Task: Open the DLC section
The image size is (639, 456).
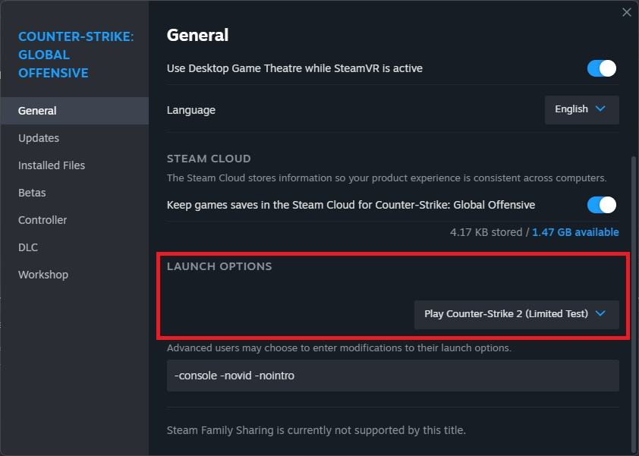Action: point(74,247)
